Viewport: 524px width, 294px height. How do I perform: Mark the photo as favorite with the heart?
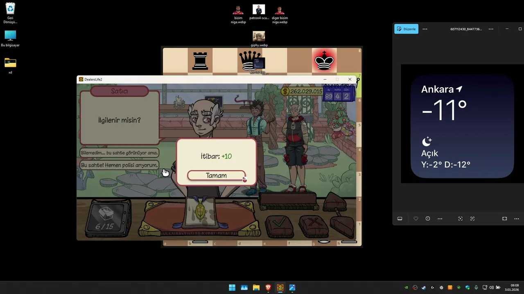(416, 219)
